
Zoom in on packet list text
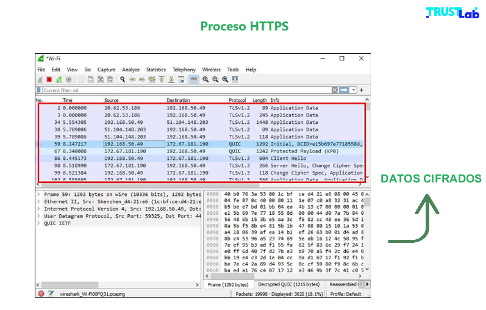(x=205, y=79)
